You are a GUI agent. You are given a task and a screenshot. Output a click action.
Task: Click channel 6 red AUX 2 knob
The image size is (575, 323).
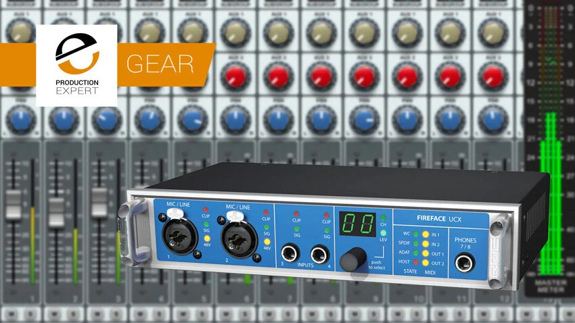tap(235, 76)
